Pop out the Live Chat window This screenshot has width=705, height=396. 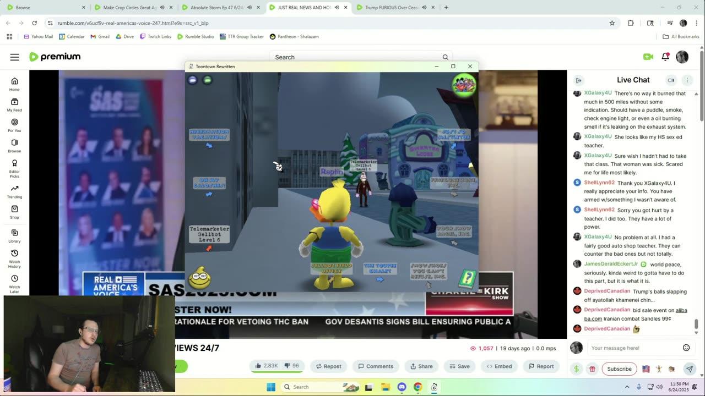671,80
